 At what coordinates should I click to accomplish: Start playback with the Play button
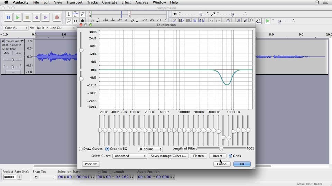click(18, 18)
